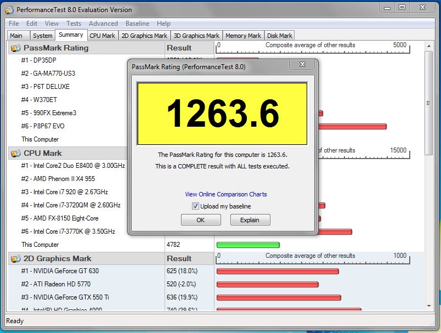The image size is (441, 333).
Task: Select ATI Radeon HD 5770 row
Action: point(56,284)
